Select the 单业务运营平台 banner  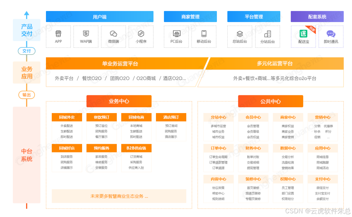pos(120,64)
